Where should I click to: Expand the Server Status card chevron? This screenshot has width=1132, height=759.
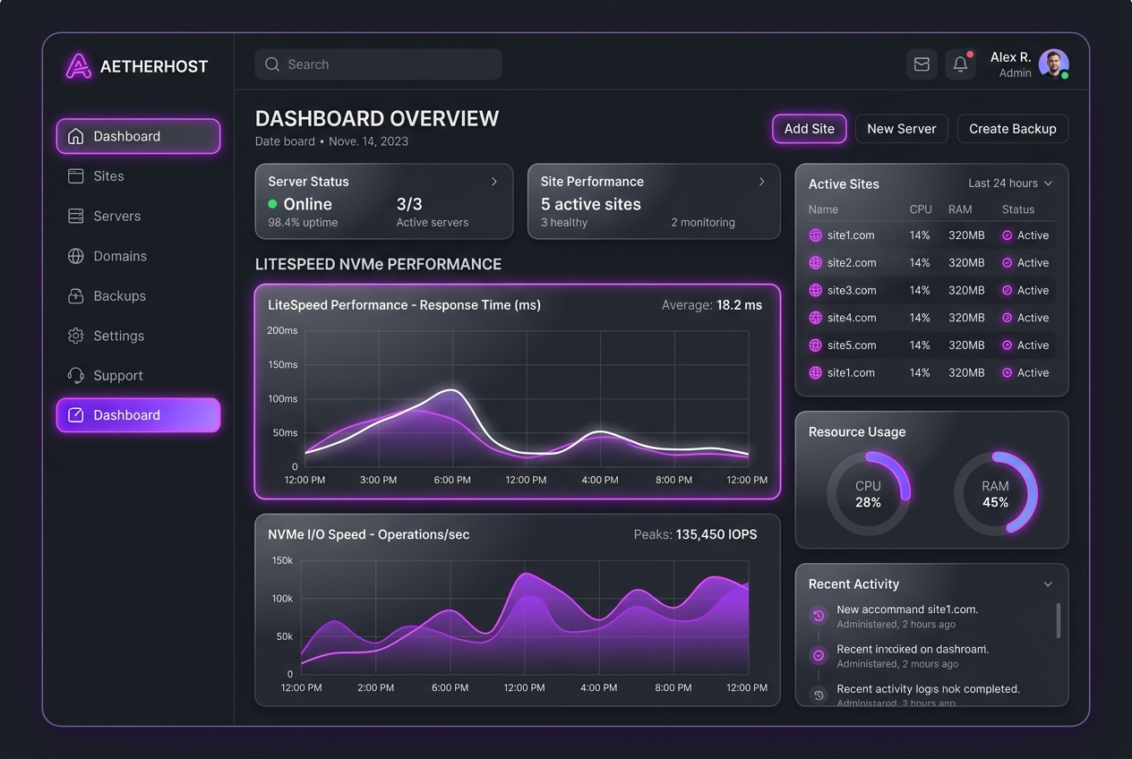[493, 182]
